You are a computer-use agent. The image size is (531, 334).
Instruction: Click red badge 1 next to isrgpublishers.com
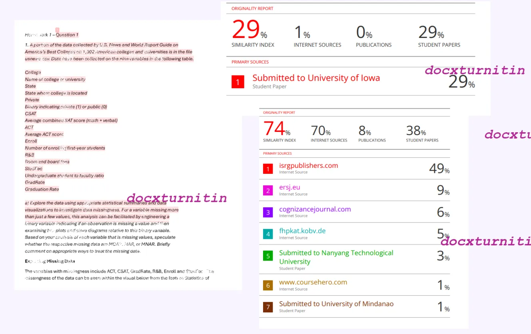pyautogui.click(x=268, y=169)
